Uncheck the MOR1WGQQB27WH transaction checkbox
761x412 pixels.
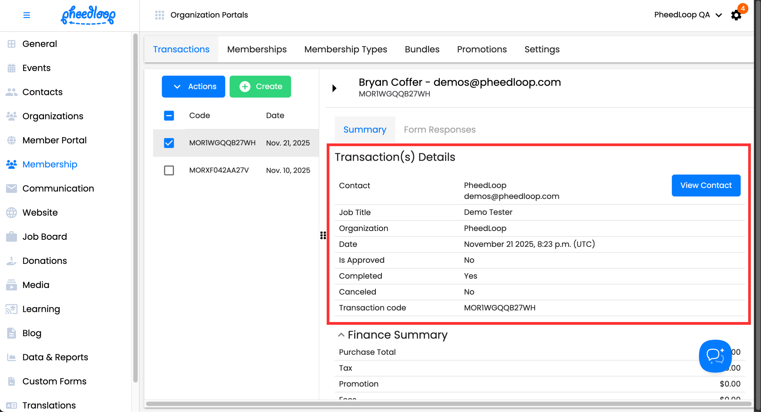point(169,143)
